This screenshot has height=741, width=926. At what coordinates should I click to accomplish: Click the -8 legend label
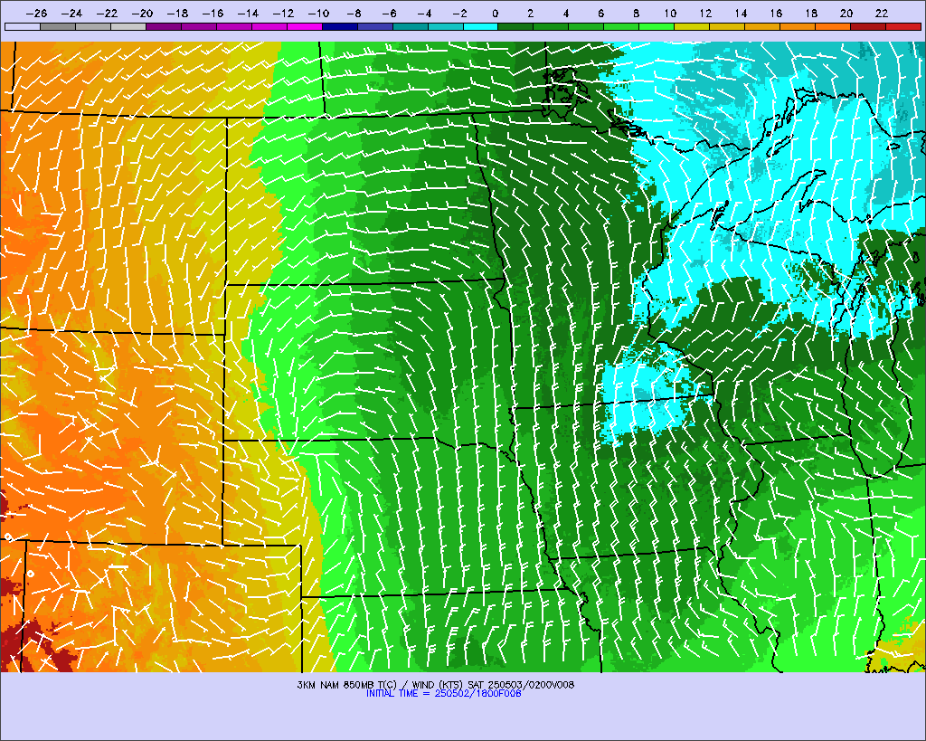pyautogui.click(x=354, y=13)
